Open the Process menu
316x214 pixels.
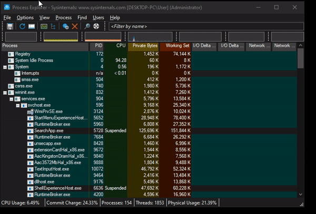point(63,18)
